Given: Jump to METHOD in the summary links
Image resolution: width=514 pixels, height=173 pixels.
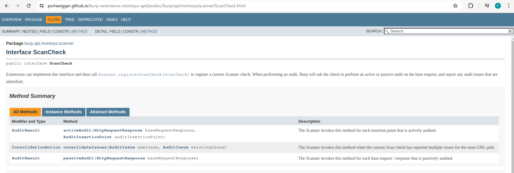Looking at the screenshot, I should point(80,32).
